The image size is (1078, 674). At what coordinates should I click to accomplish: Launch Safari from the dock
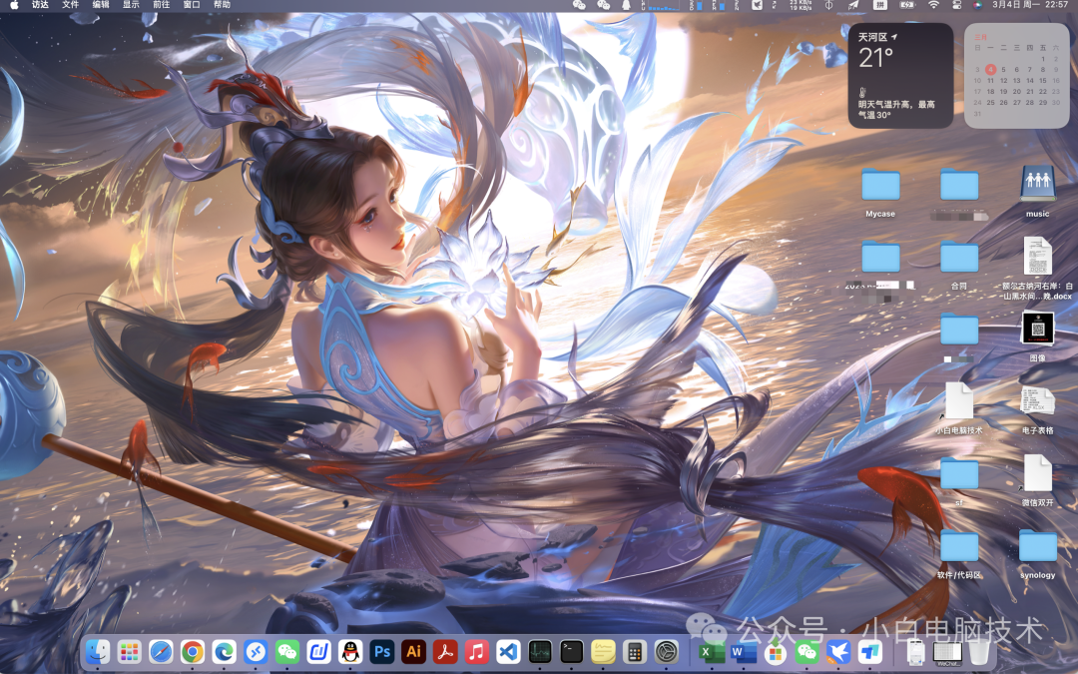point(161,651)
